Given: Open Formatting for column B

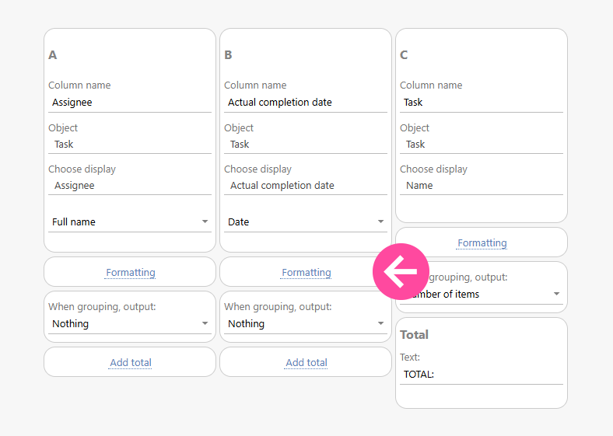Looking at the screenshot, I should pyautogui.click(x=306, y=272).
